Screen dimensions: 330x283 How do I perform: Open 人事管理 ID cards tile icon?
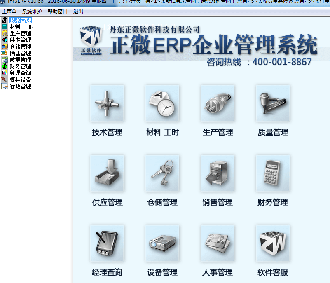(218, 243)
